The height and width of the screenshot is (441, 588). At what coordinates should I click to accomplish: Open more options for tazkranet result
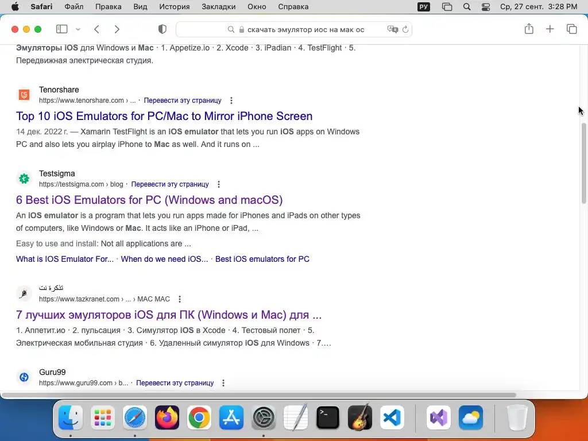tap(180, 299)
